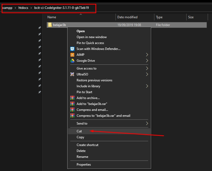Click the Windows Defender shield icon

pyautogui.click(x=72, y=49)
